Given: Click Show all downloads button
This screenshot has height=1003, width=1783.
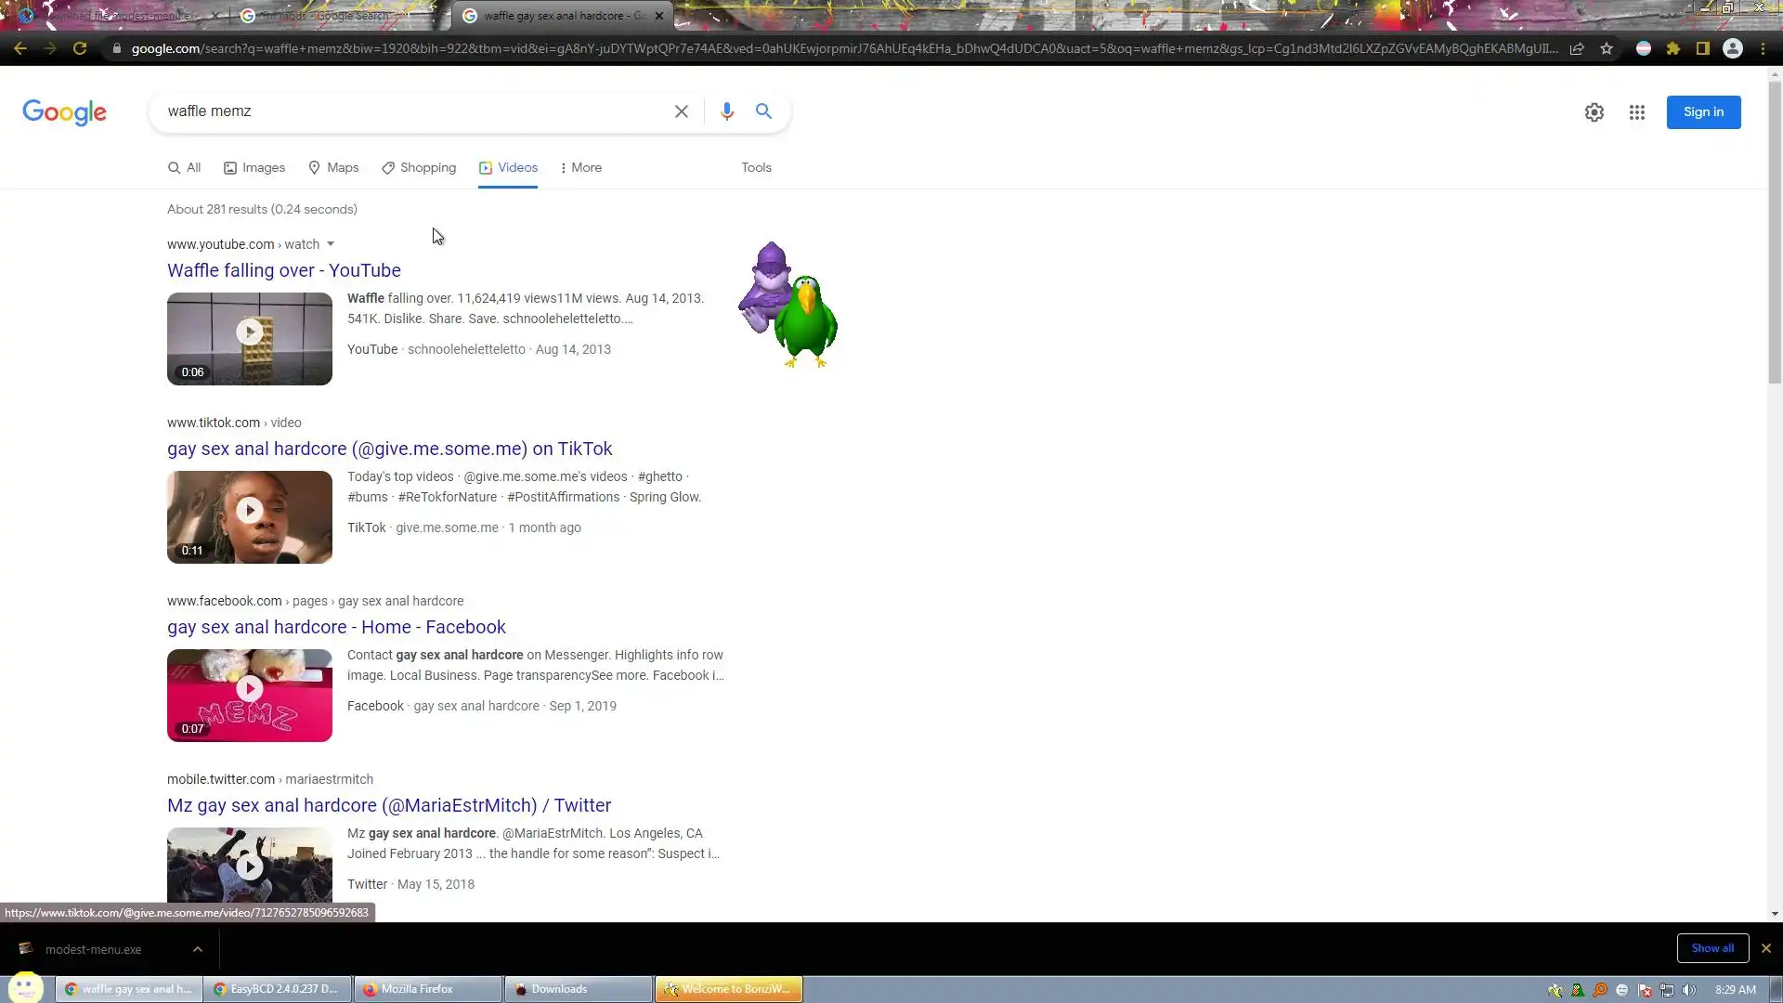Looking at the screenshot, I should 1711,948.
